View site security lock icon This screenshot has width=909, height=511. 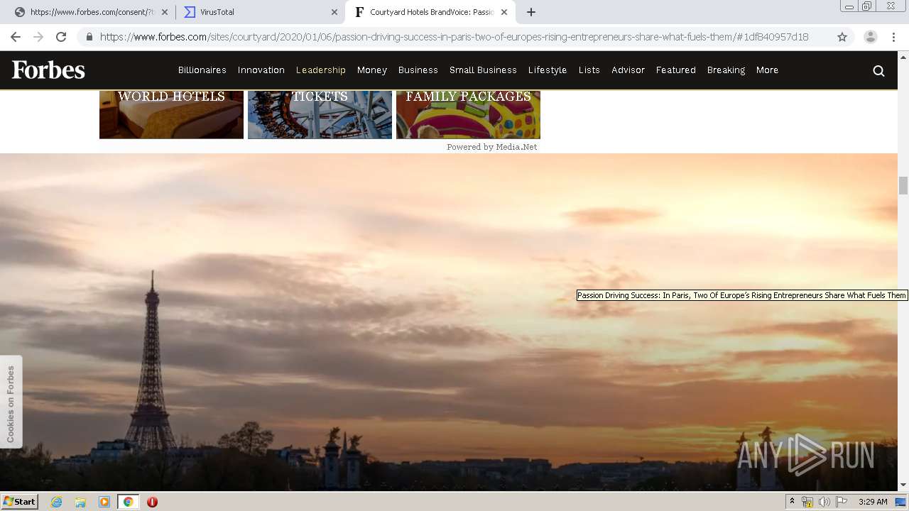pyautogui.click(x=89, y=37)
